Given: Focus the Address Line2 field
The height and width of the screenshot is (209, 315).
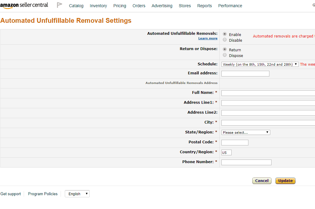Looking at the screenshot, I should point(268,113).
